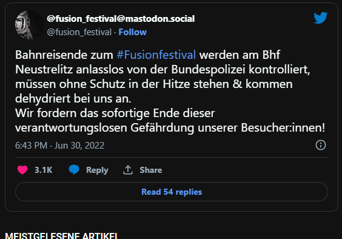
Task: Follow the fusion_festival account
Action: [133, 32]
